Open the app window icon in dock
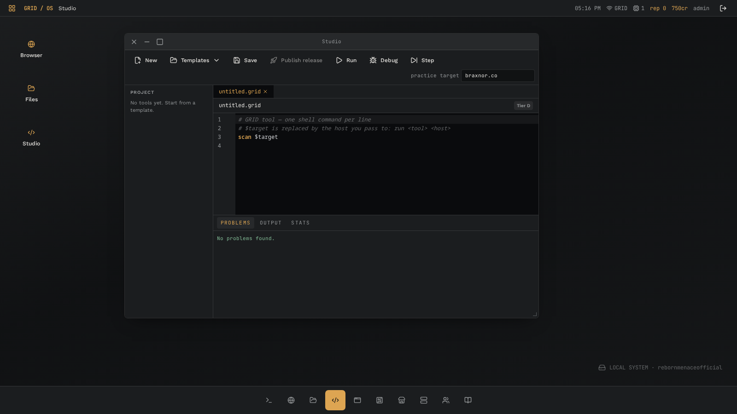Viewport: 737px width, 414px height. (x=357, y=400)
